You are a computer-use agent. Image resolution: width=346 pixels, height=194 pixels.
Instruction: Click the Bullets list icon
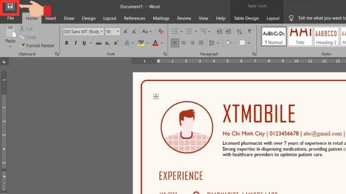[175, 31]
